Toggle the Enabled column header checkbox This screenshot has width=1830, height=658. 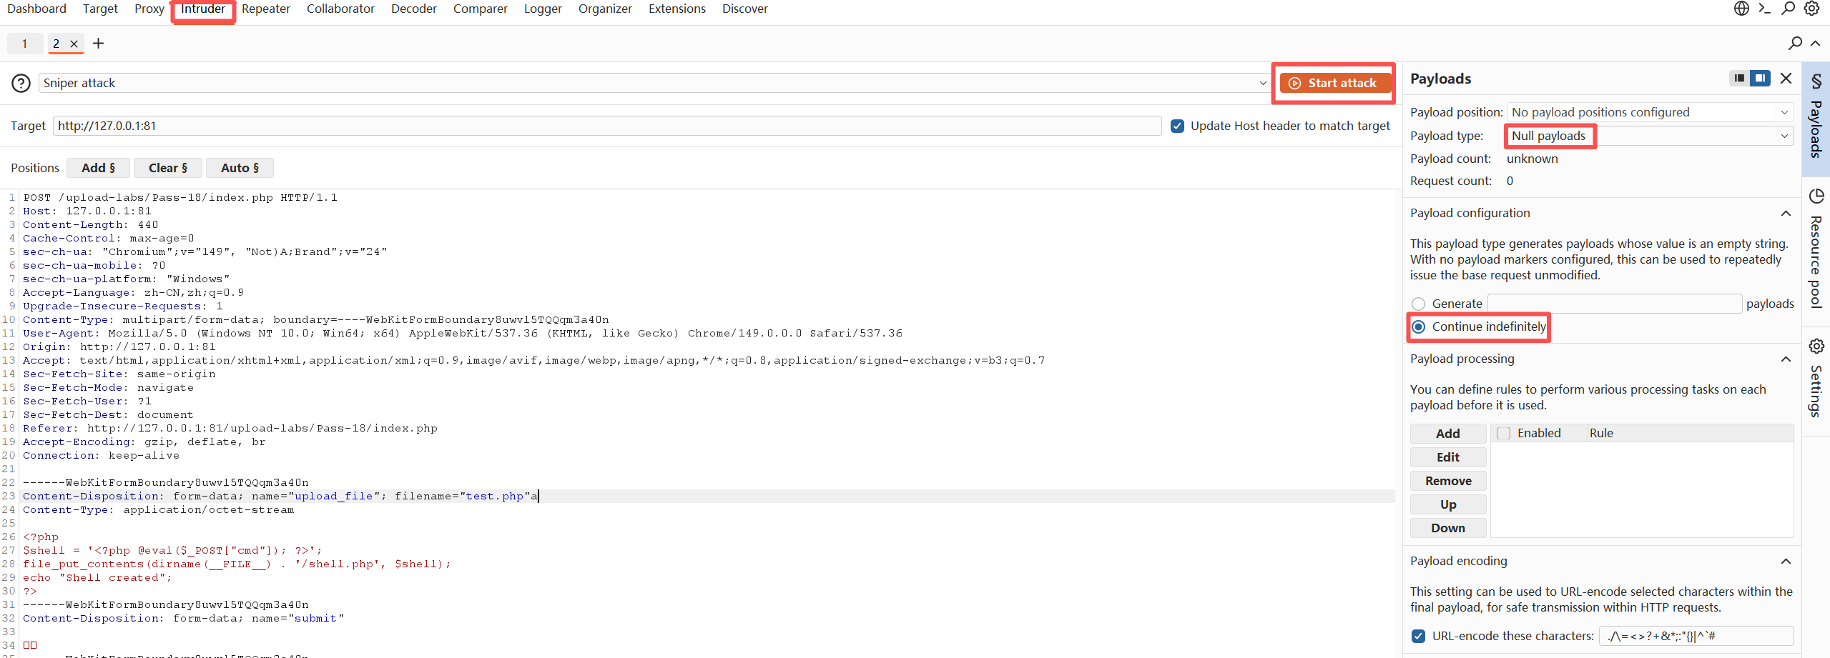(x=1504, y=433)
